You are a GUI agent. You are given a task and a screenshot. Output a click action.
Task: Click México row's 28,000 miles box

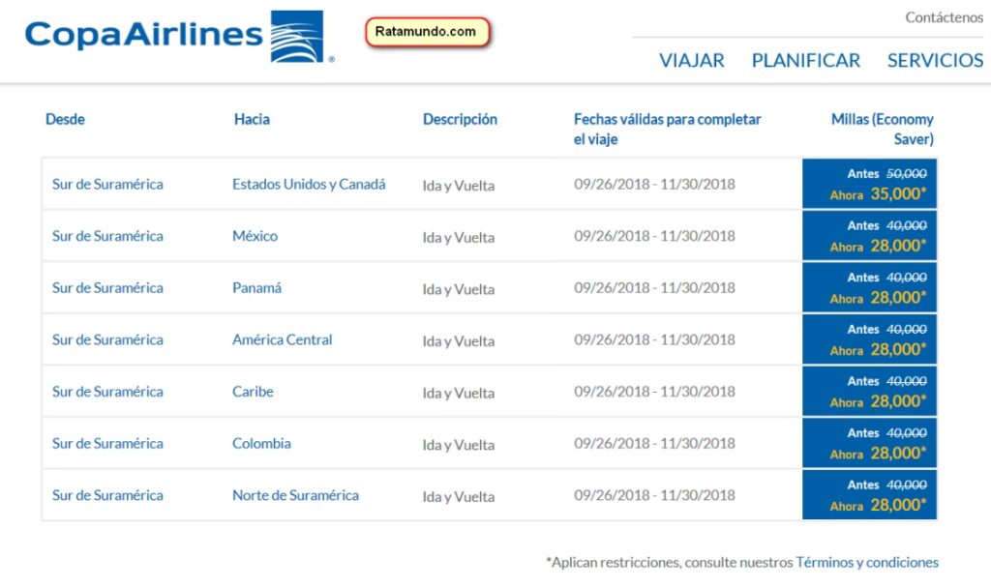coord(870,236)
